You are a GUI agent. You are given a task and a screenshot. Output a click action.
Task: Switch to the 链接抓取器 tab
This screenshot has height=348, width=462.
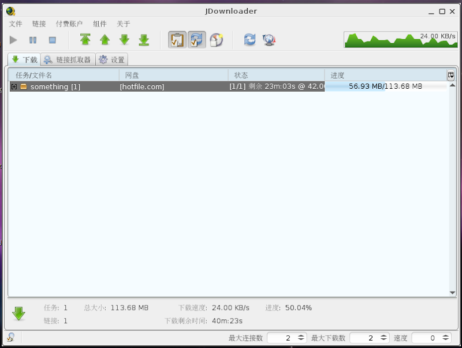[68, 60]
